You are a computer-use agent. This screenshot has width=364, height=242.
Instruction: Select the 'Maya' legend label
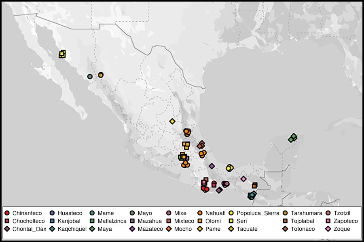(105, 229)
